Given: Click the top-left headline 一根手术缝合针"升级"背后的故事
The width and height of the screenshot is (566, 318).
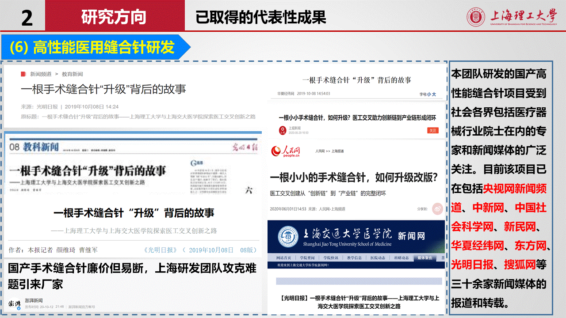Looking at the screenshot, I should pyautogui.click(x=103, y=90).
